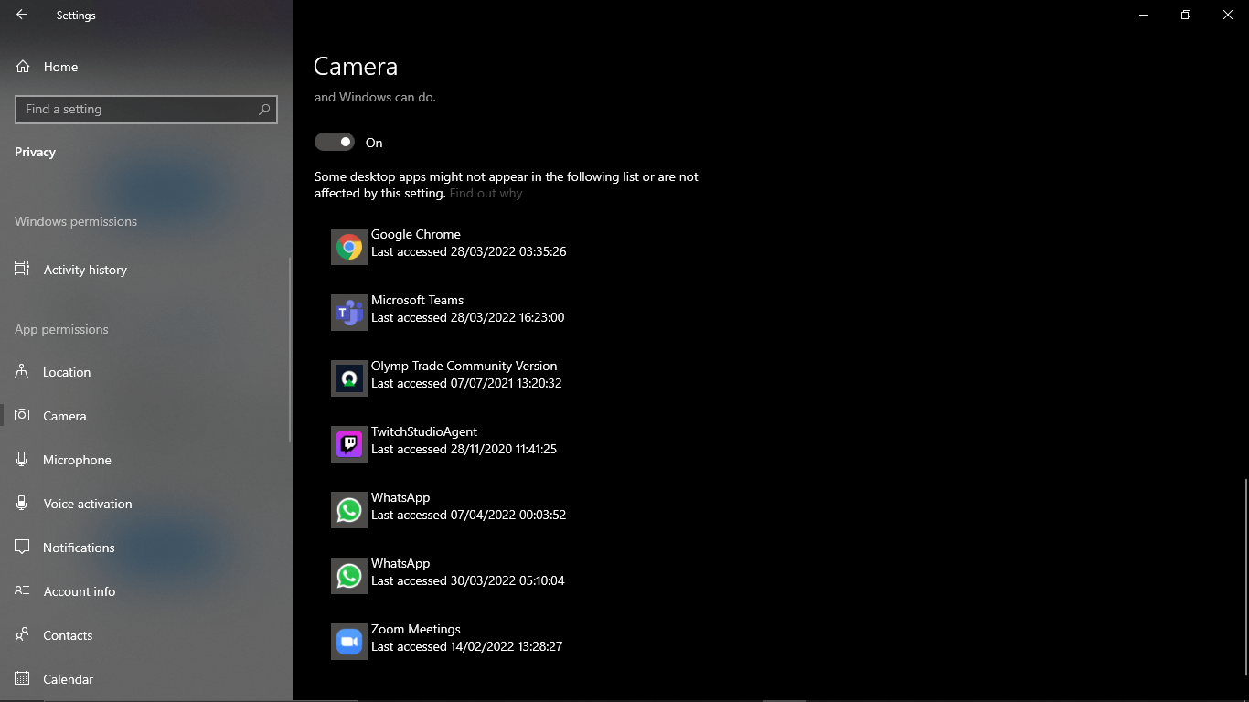The height and width of the screenshot is (702, 1249).
Task: Focus the Find a setting search box
Action: (x=146, y=109)
